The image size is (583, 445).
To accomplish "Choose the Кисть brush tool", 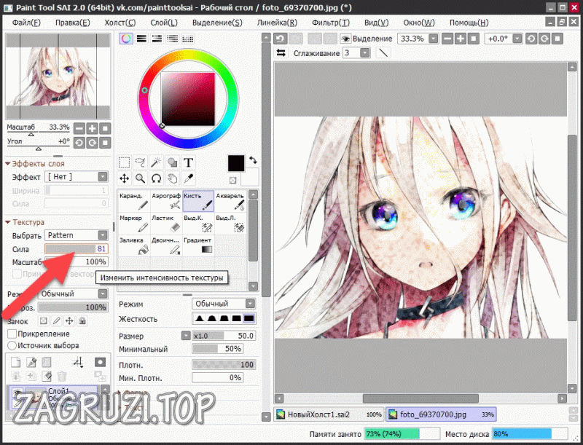I will [198, 201].
